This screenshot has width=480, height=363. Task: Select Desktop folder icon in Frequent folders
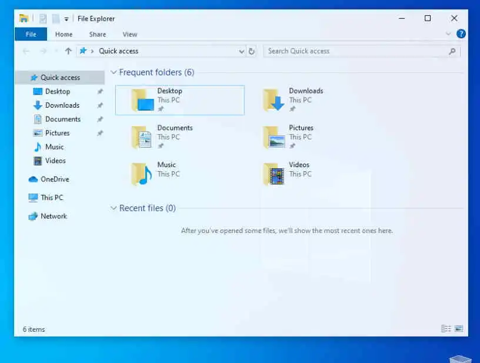142,100
